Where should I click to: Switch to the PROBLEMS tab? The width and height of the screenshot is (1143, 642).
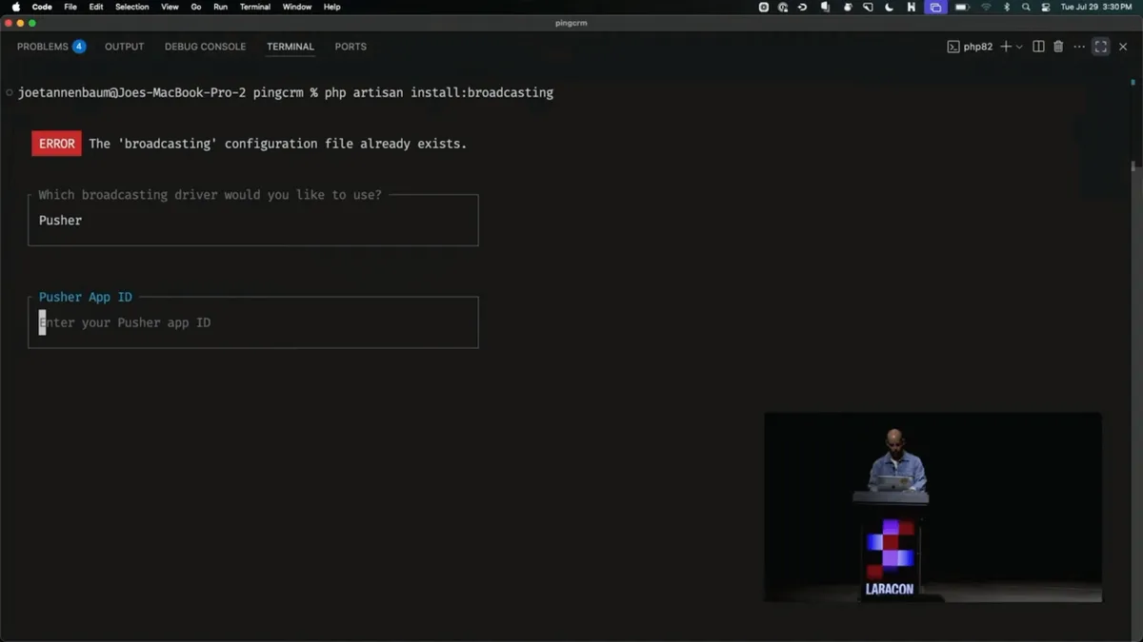coord(43,47)
